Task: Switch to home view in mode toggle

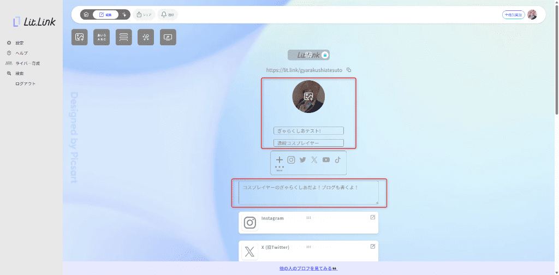Action: coord(86,15)
